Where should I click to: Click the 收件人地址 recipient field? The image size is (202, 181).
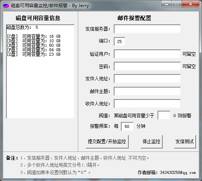pos(147,104)
